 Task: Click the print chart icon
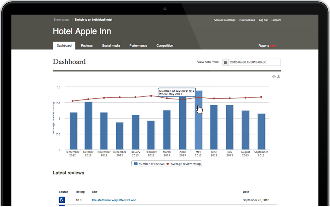click(x=274, y=77)
